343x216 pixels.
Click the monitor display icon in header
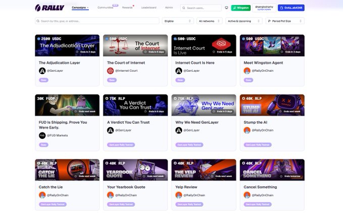click(226, 8)
